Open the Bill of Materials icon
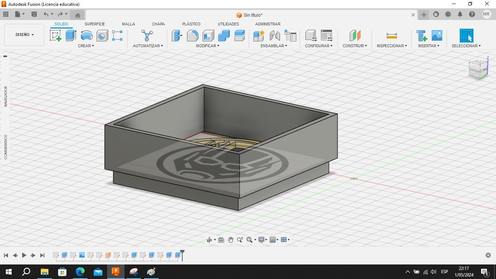Screen dimensions: 496x279 pyautogui.click(x=290, y=36)
